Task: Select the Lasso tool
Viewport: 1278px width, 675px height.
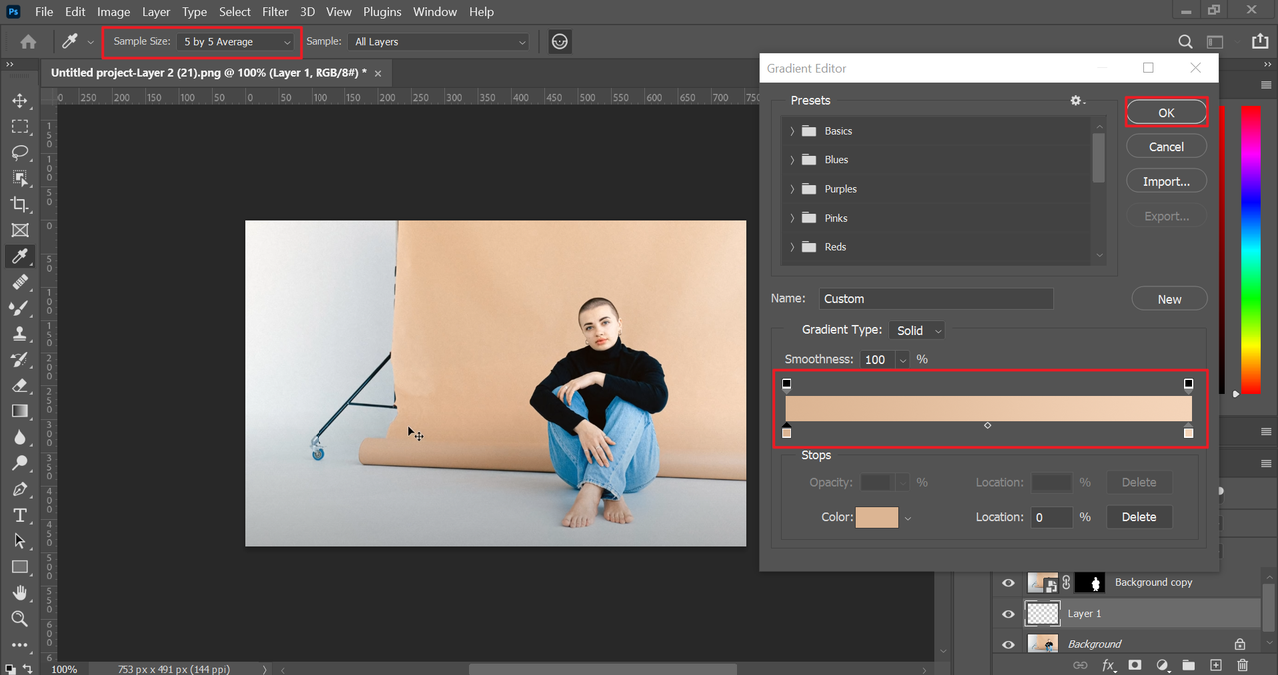Action: coord(19,152)
